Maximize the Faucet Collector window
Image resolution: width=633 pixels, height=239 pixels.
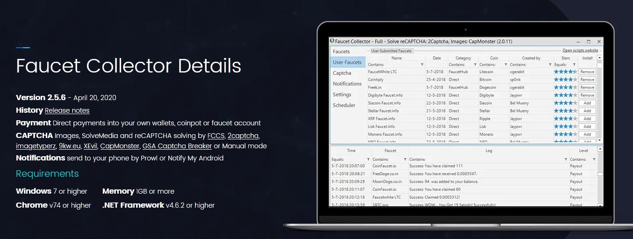[x=588, y=41]
